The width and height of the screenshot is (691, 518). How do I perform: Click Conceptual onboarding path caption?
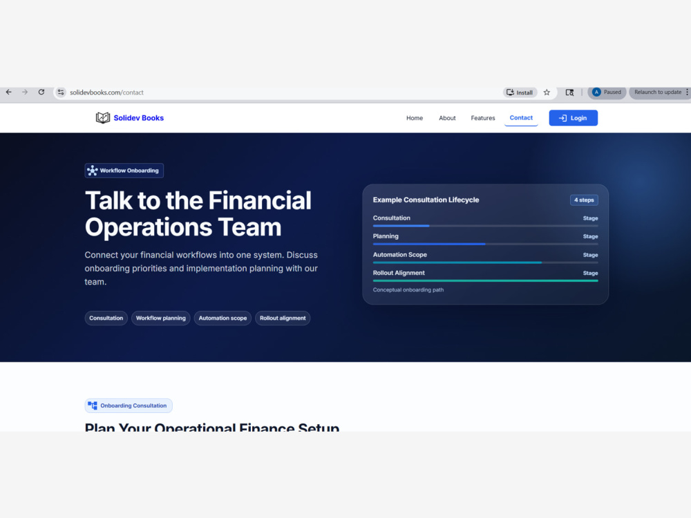tap(408, 290)
